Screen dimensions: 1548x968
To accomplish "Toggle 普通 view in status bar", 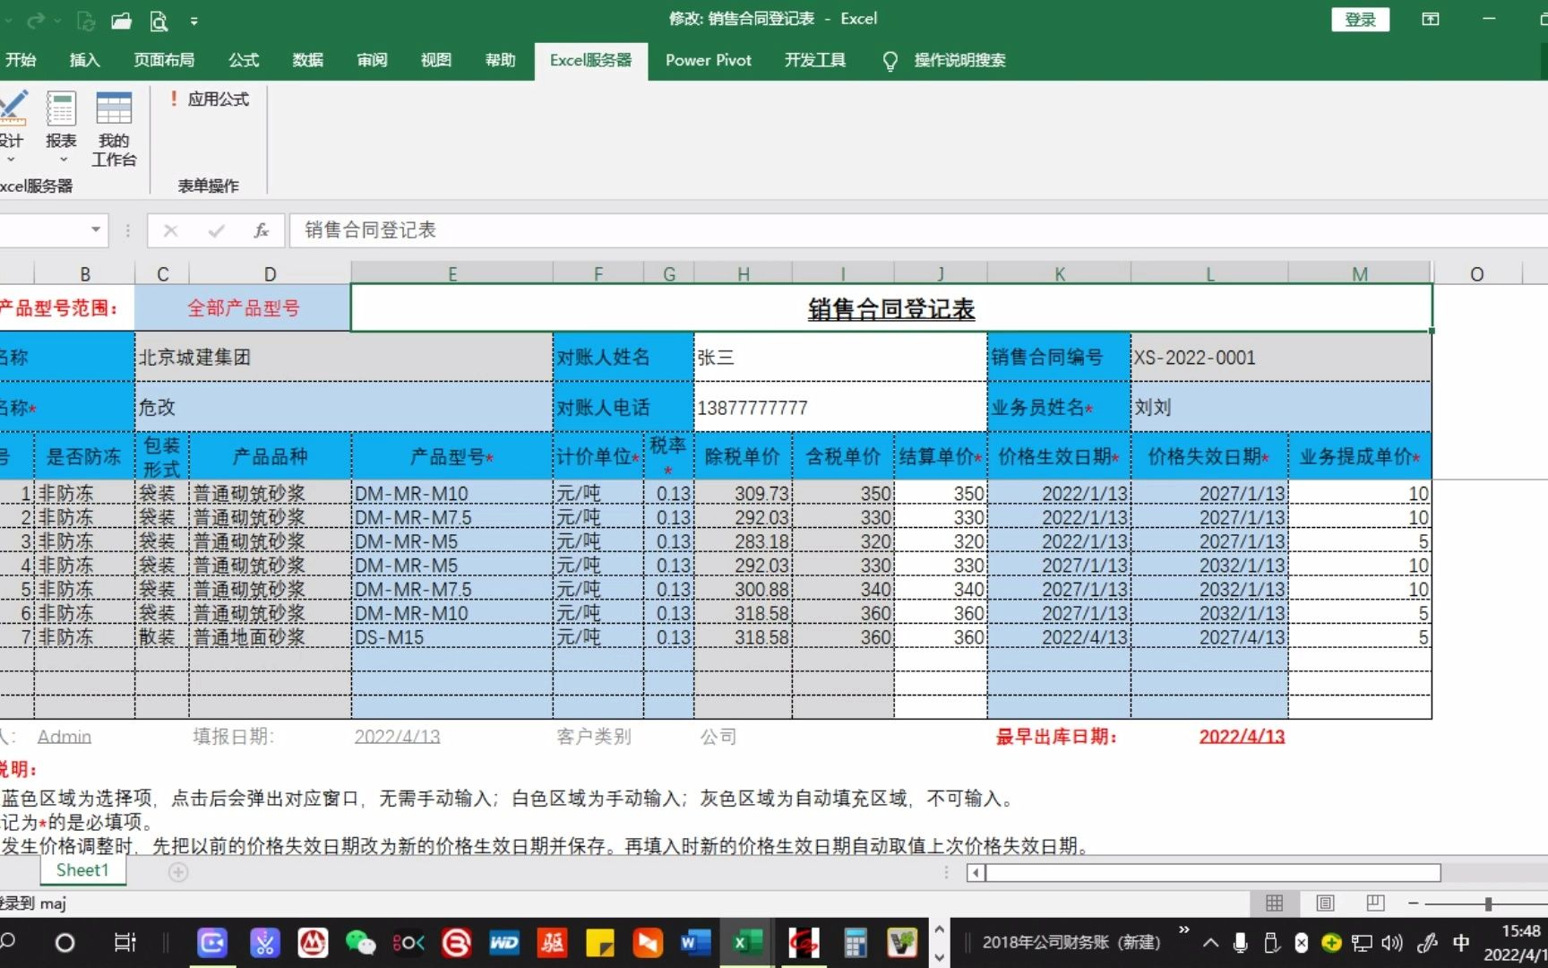I will (1275, 903).
